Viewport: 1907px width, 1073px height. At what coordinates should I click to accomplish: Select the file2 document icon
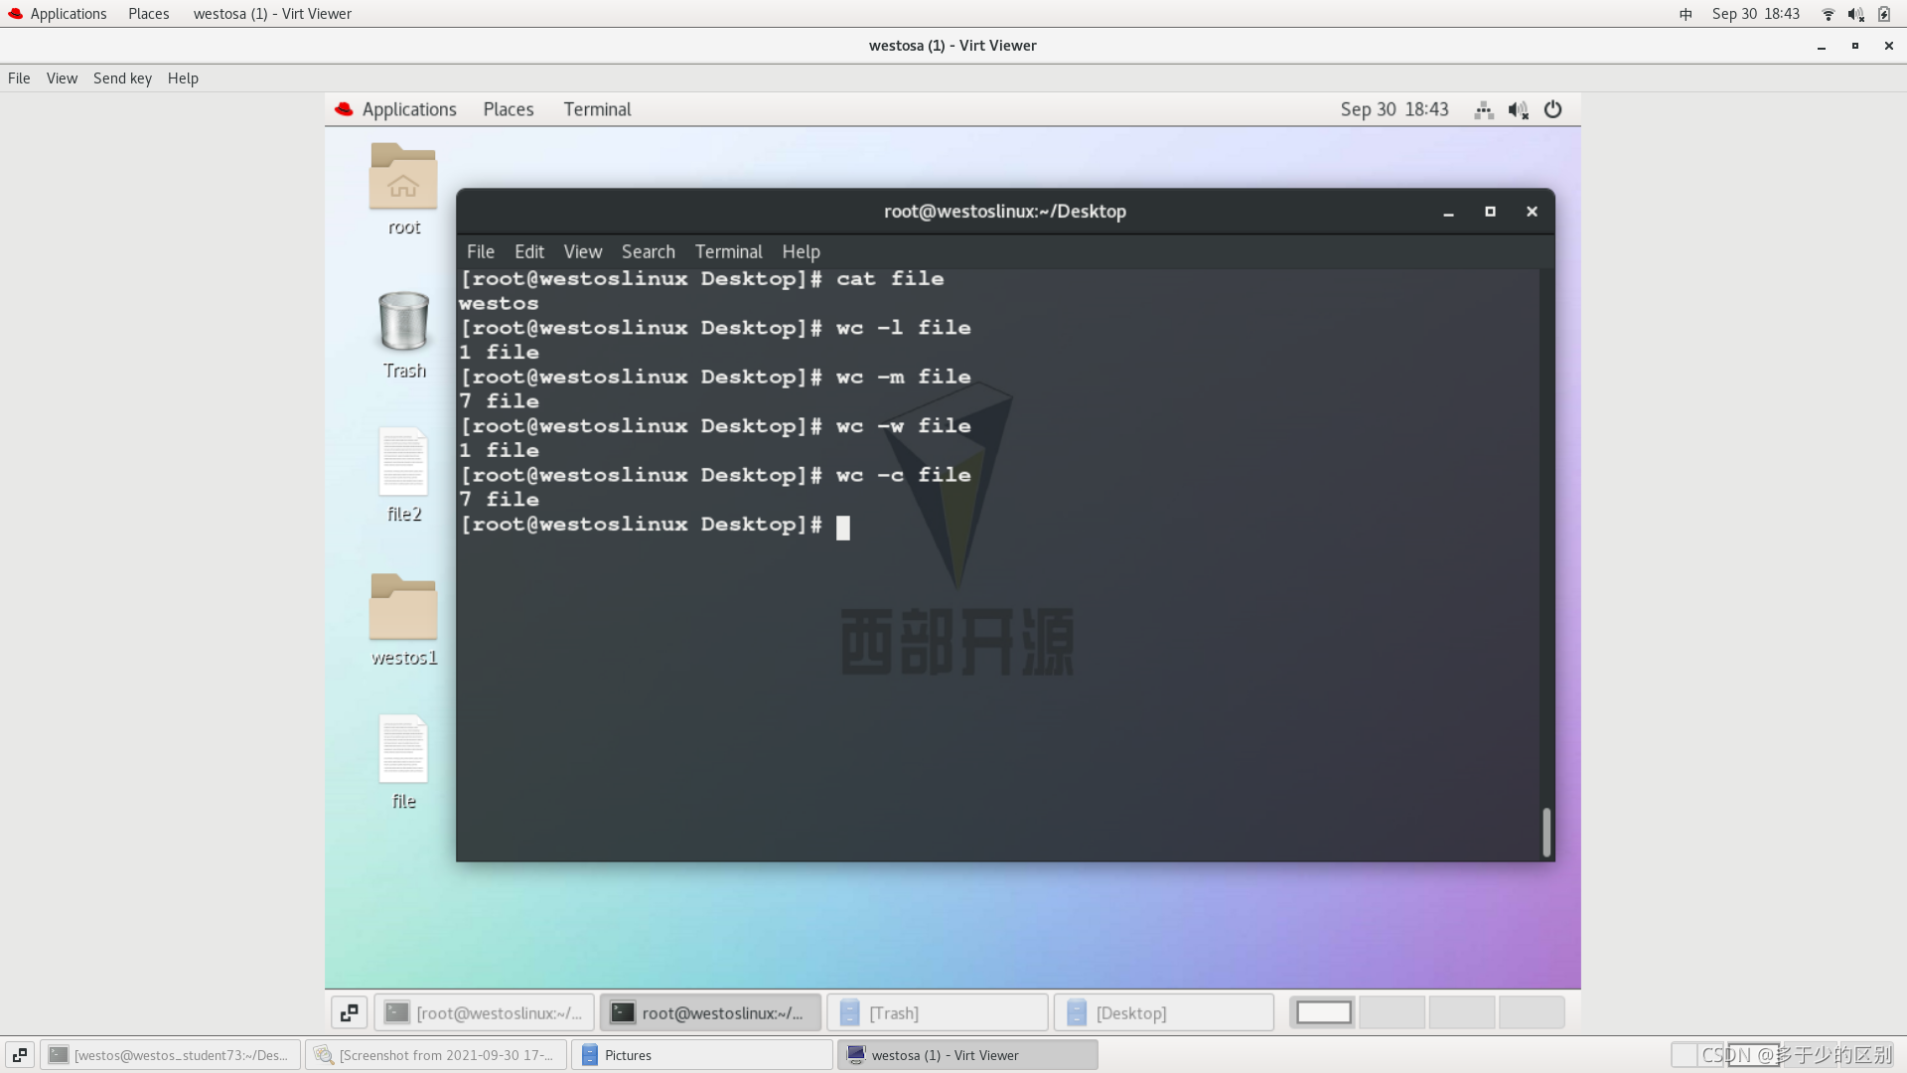(403, 463)
